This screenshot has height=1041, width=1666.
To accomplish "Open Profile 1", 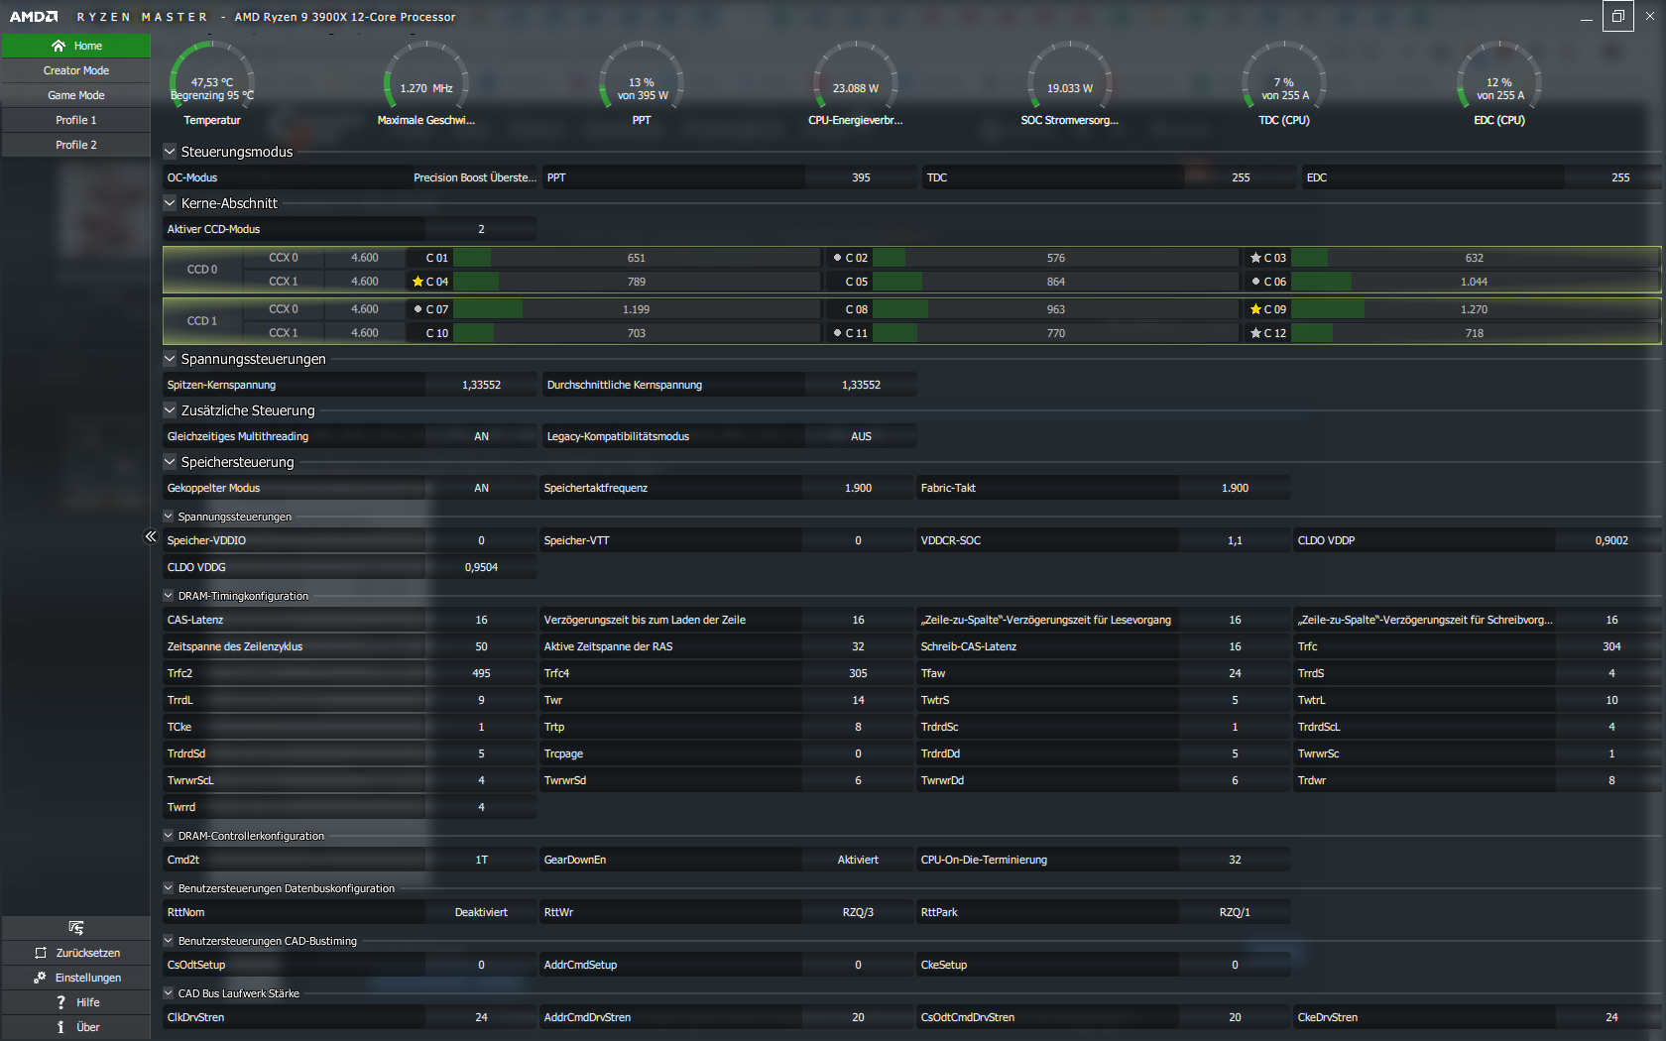I will (x=76, y=120).
